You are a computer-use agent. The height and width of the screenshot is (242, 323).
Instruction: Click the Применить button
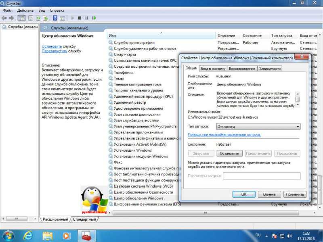[295, 194]
